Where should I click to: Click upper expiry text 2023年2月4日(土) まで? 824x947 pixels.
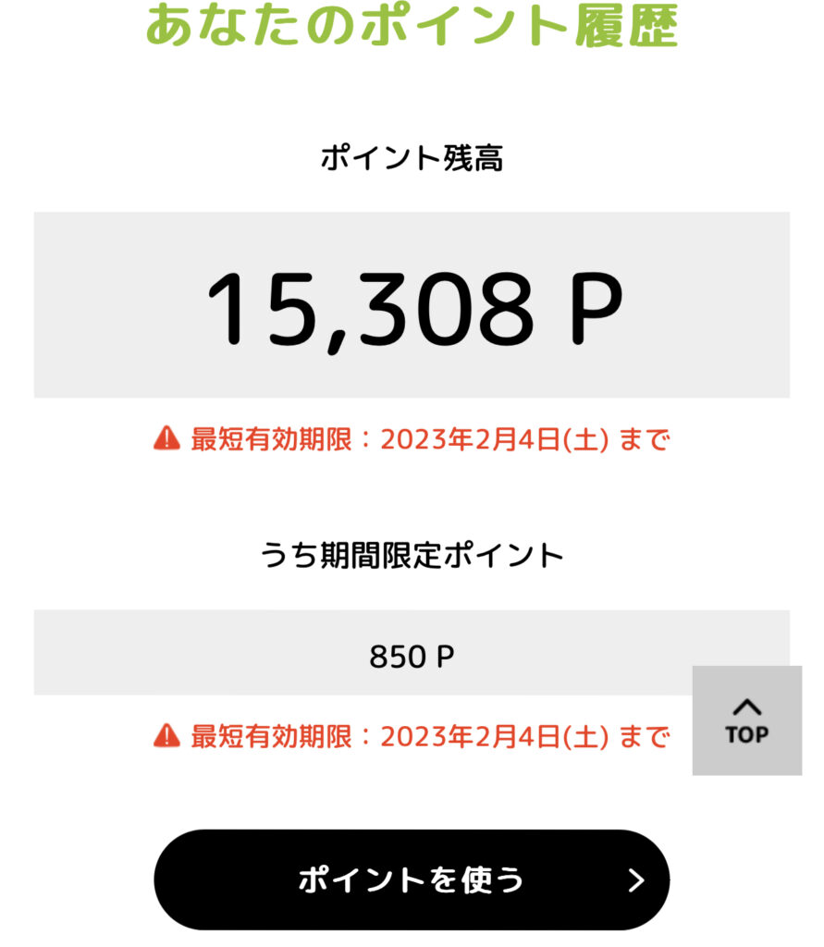524,439
